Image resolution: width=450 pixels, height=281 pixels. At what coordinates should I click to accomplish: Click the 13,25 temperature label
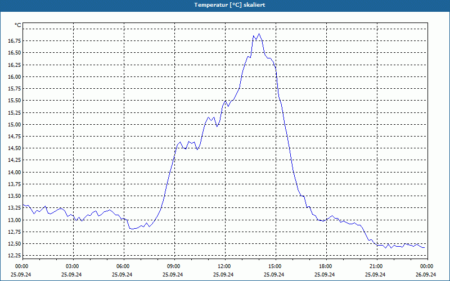[15, 208]
